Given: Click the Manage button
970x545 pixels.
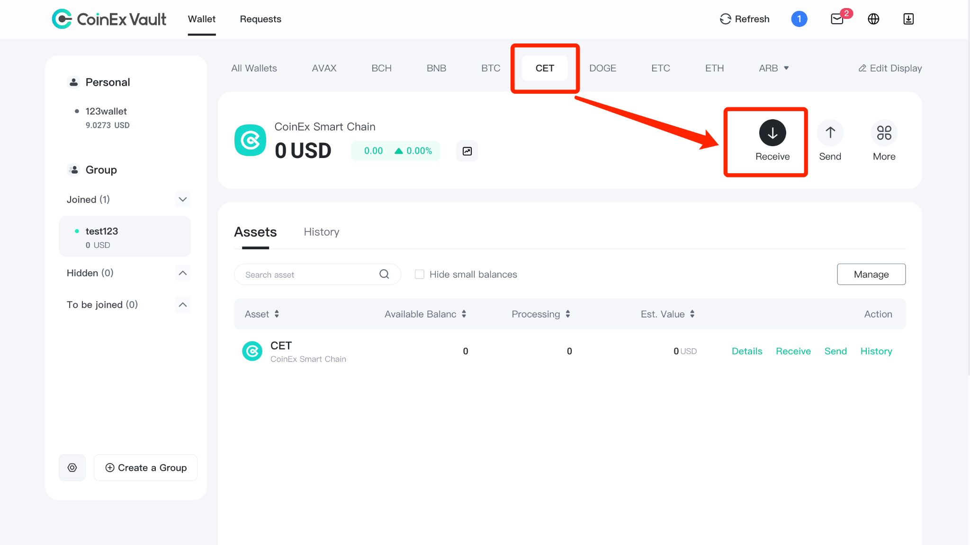Looking at the screenshot, I should pyautogui.click(x=871, y=274).
